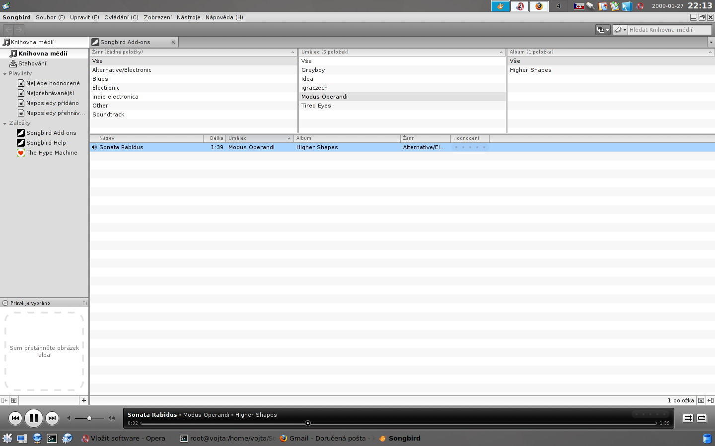Open the Konsole terminal launcher

pyautogui.click(x=52, y=439)
